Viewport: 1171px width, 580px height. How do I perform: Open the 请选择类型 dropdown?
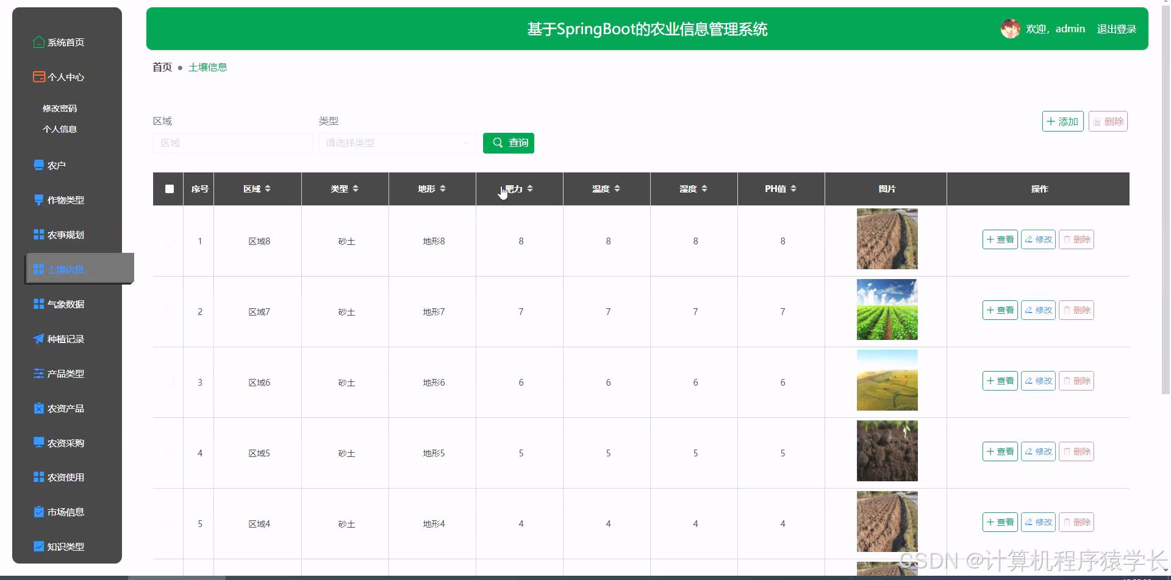click(x=397, y=143)
